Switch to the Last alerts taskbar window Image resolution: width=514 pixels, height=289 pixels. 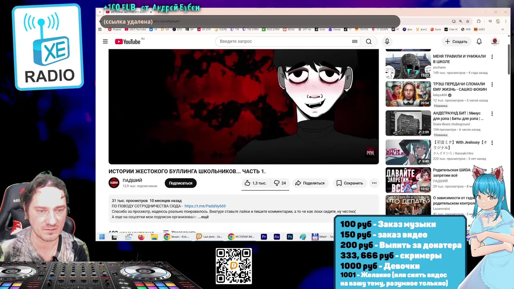(x=209, y=237)
